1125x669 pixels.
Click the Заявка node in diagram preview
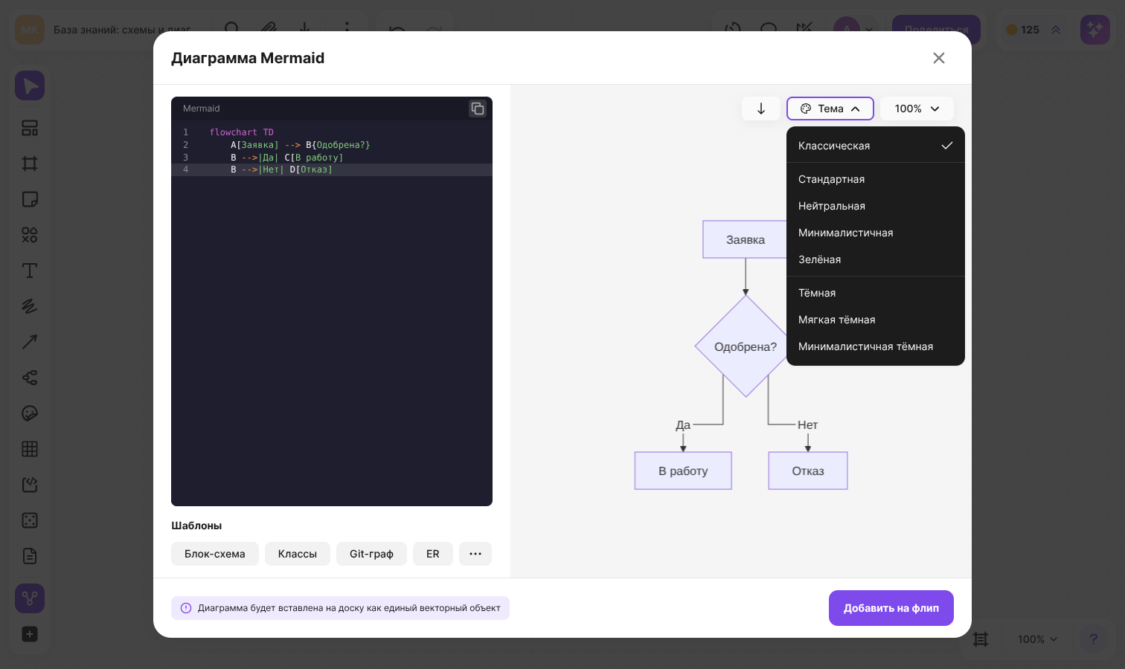[x=745, y=239]
